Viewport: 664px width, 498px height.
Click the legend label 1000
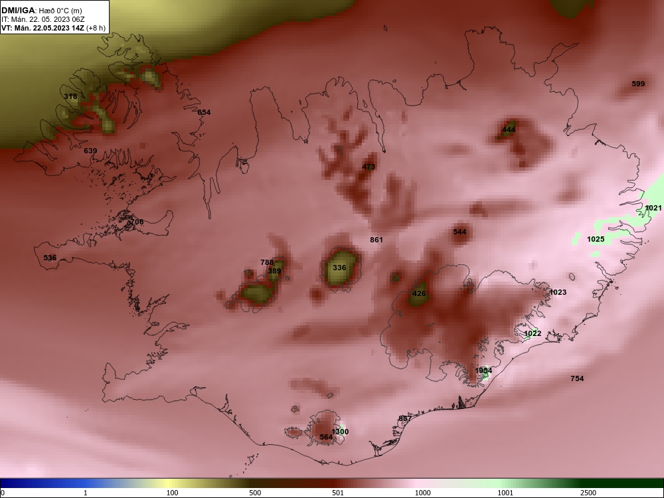coord(423,493)
